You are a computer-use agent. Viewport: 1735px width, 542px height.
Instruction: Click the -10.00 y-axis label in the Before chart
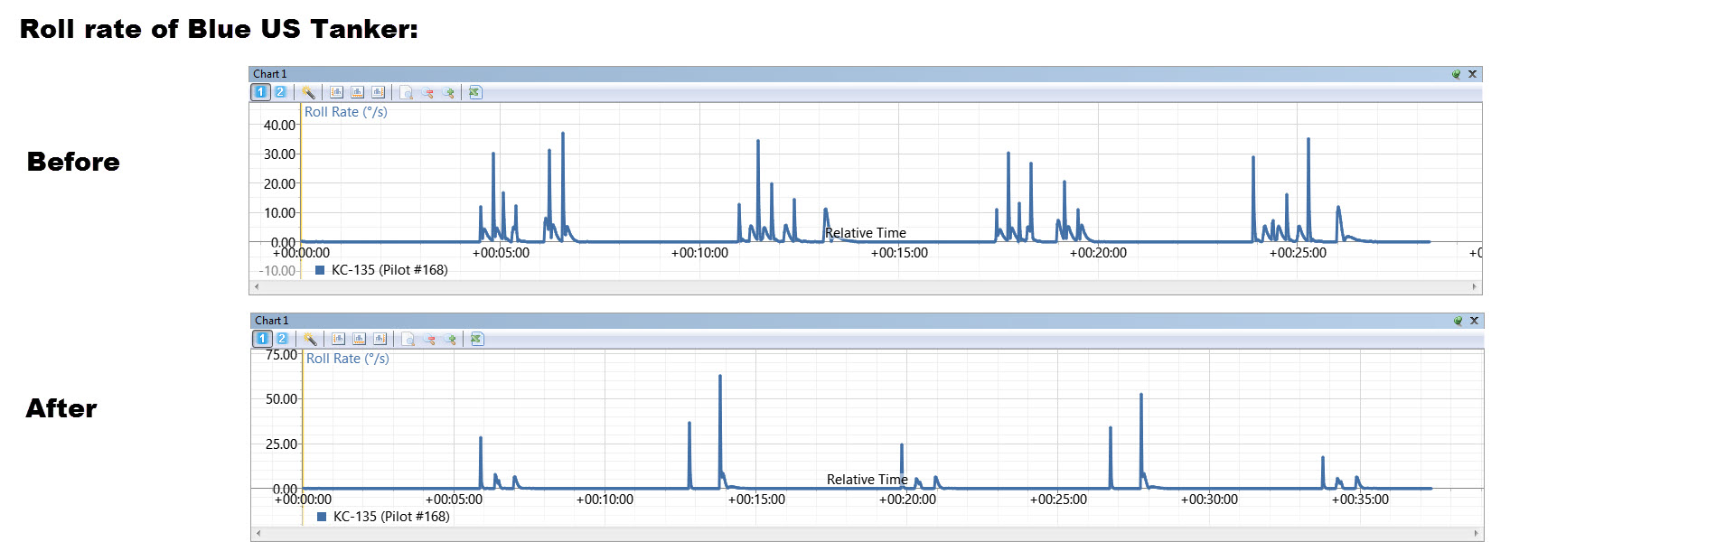(277, 271)
